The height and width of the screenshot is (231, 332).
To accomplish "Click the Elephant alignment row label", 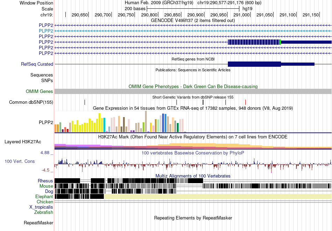I will point(44,197).
